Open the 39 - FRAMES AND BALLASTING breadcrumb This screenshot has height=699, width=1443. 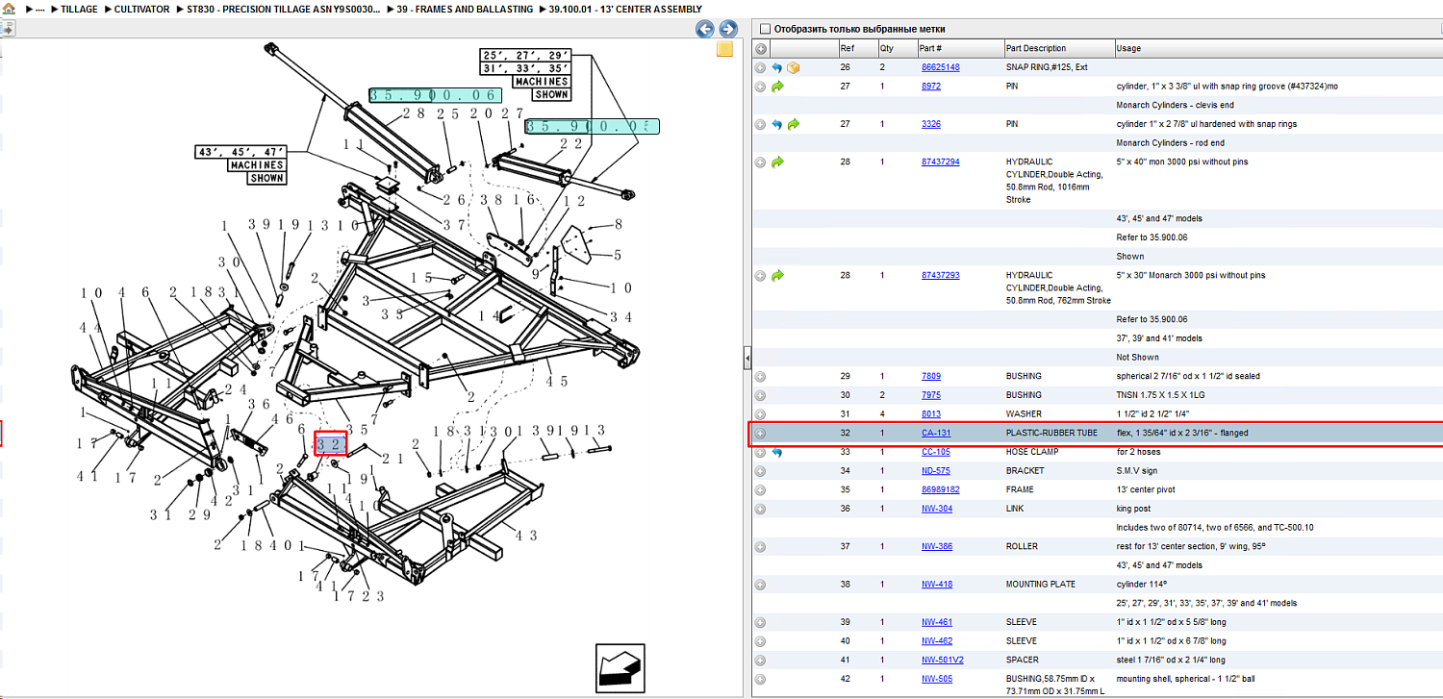(465, 9)
